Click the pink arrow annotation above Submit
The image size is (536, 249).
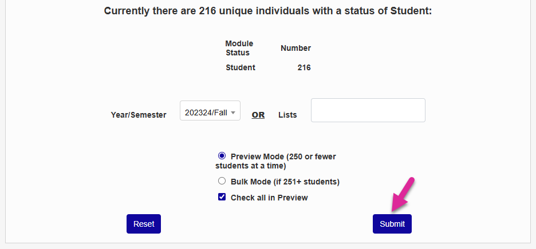[403, 195]
